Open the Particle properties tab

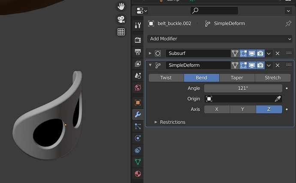(138, 126)
